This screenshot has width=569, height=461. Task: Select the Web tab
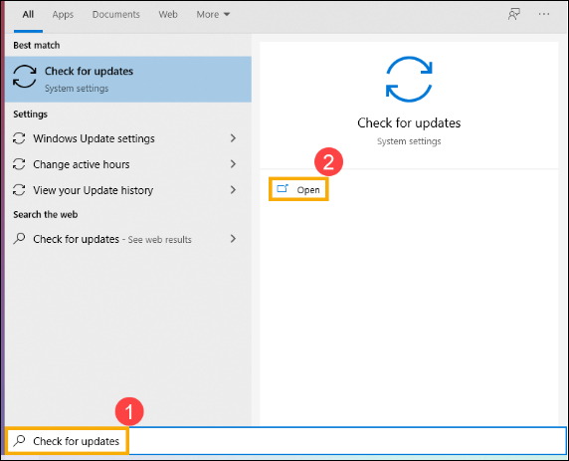pos(168,15)
